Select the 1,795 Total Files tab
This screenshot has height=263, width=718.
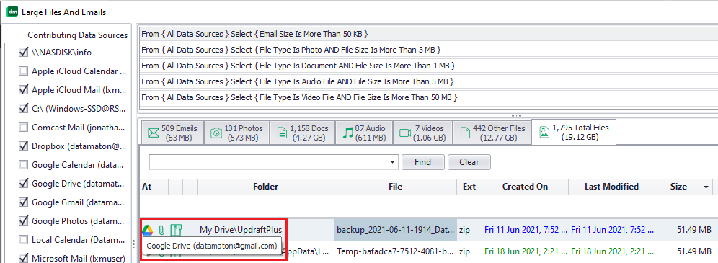pos(574,132)
